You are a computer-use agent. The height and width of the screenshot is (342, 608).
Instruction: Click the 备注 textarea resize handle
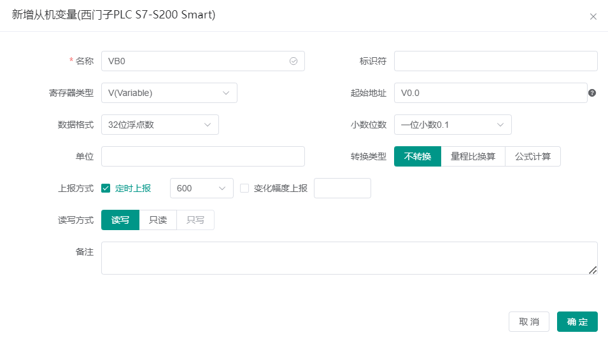pyautogui.click(x=593, y=270)
